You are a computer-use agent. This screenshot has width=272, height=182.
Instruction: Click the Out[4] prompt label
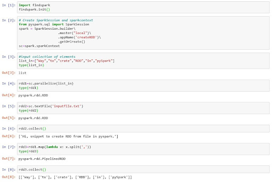click(x=8, y=95)
